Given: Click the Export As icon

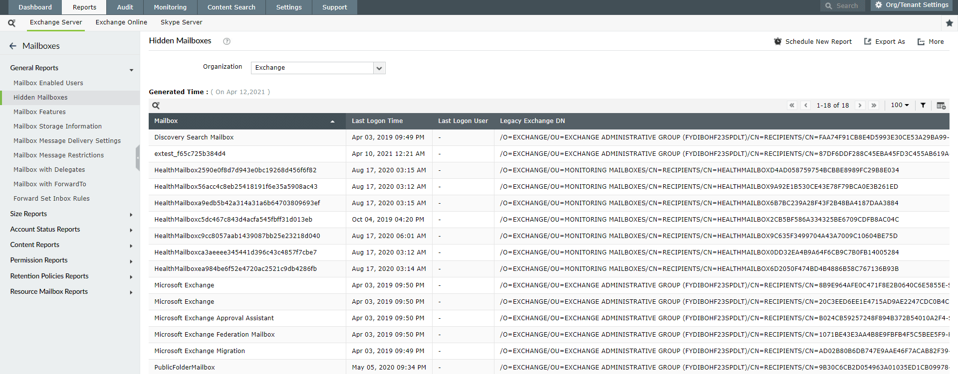Looking at the screenshot, I should [x=868, y=41].
